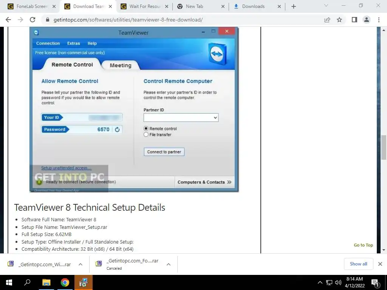The image size is (387, 290).
Task: Go back to the previous page
Action: click(8, 20)
